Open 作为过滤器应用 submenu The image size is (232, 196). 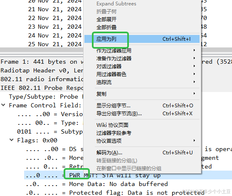tap(142, 50)
